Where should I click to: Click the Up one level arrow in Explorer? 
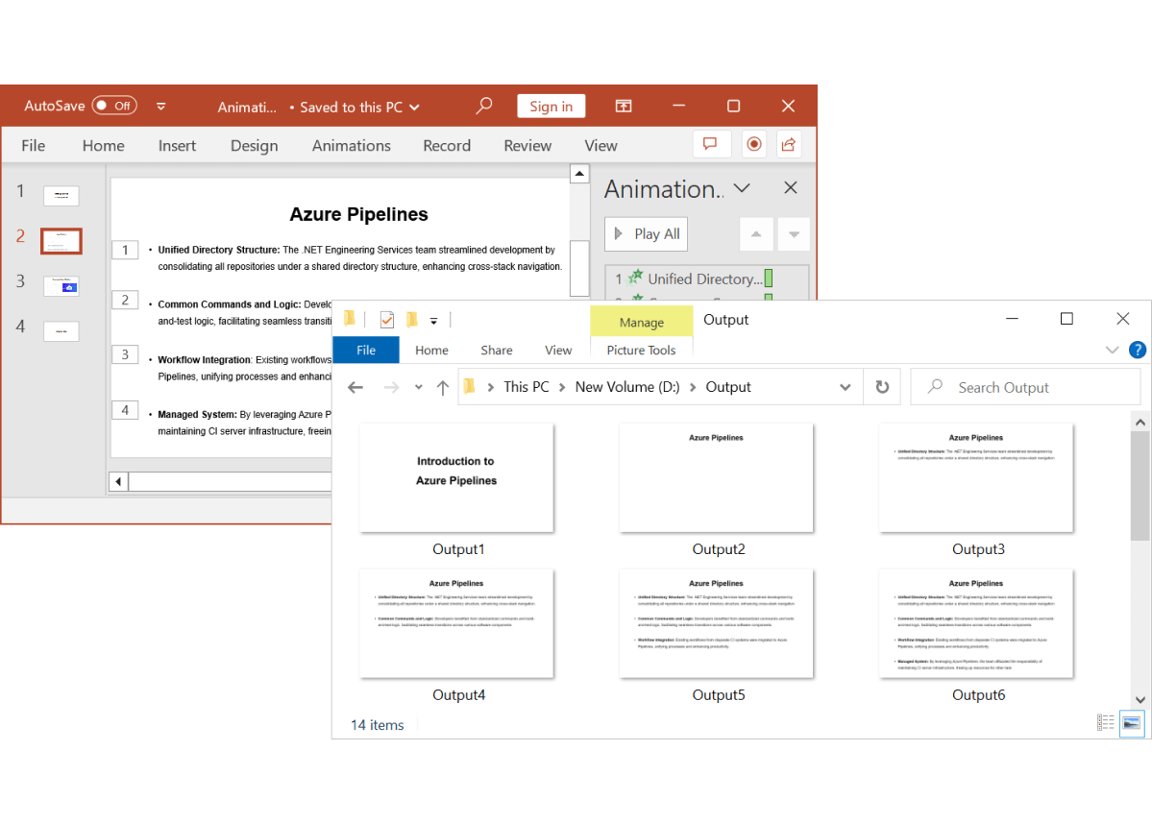442,388
